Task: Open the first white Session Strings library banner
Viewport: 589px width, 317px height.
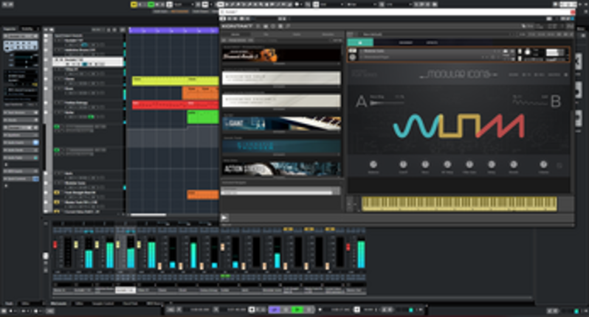Action: 281,78
